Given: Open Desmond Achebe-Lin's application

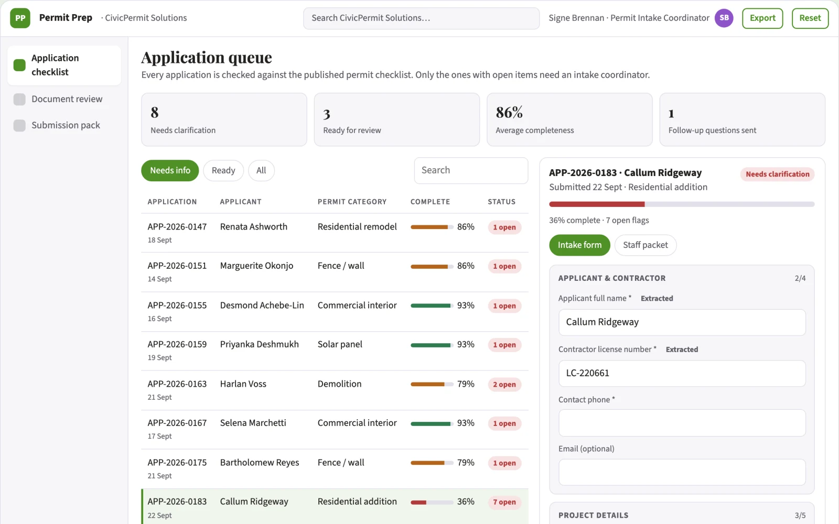Looking at the screenshot, I should pos(335,312).
